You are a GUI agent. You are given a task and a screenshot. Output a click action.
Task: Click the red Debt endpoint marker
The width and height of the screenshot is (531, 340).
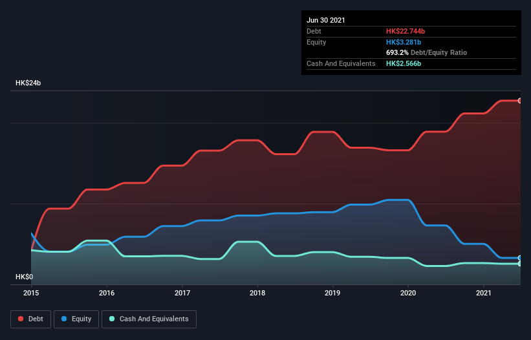[x=520, y=101]
